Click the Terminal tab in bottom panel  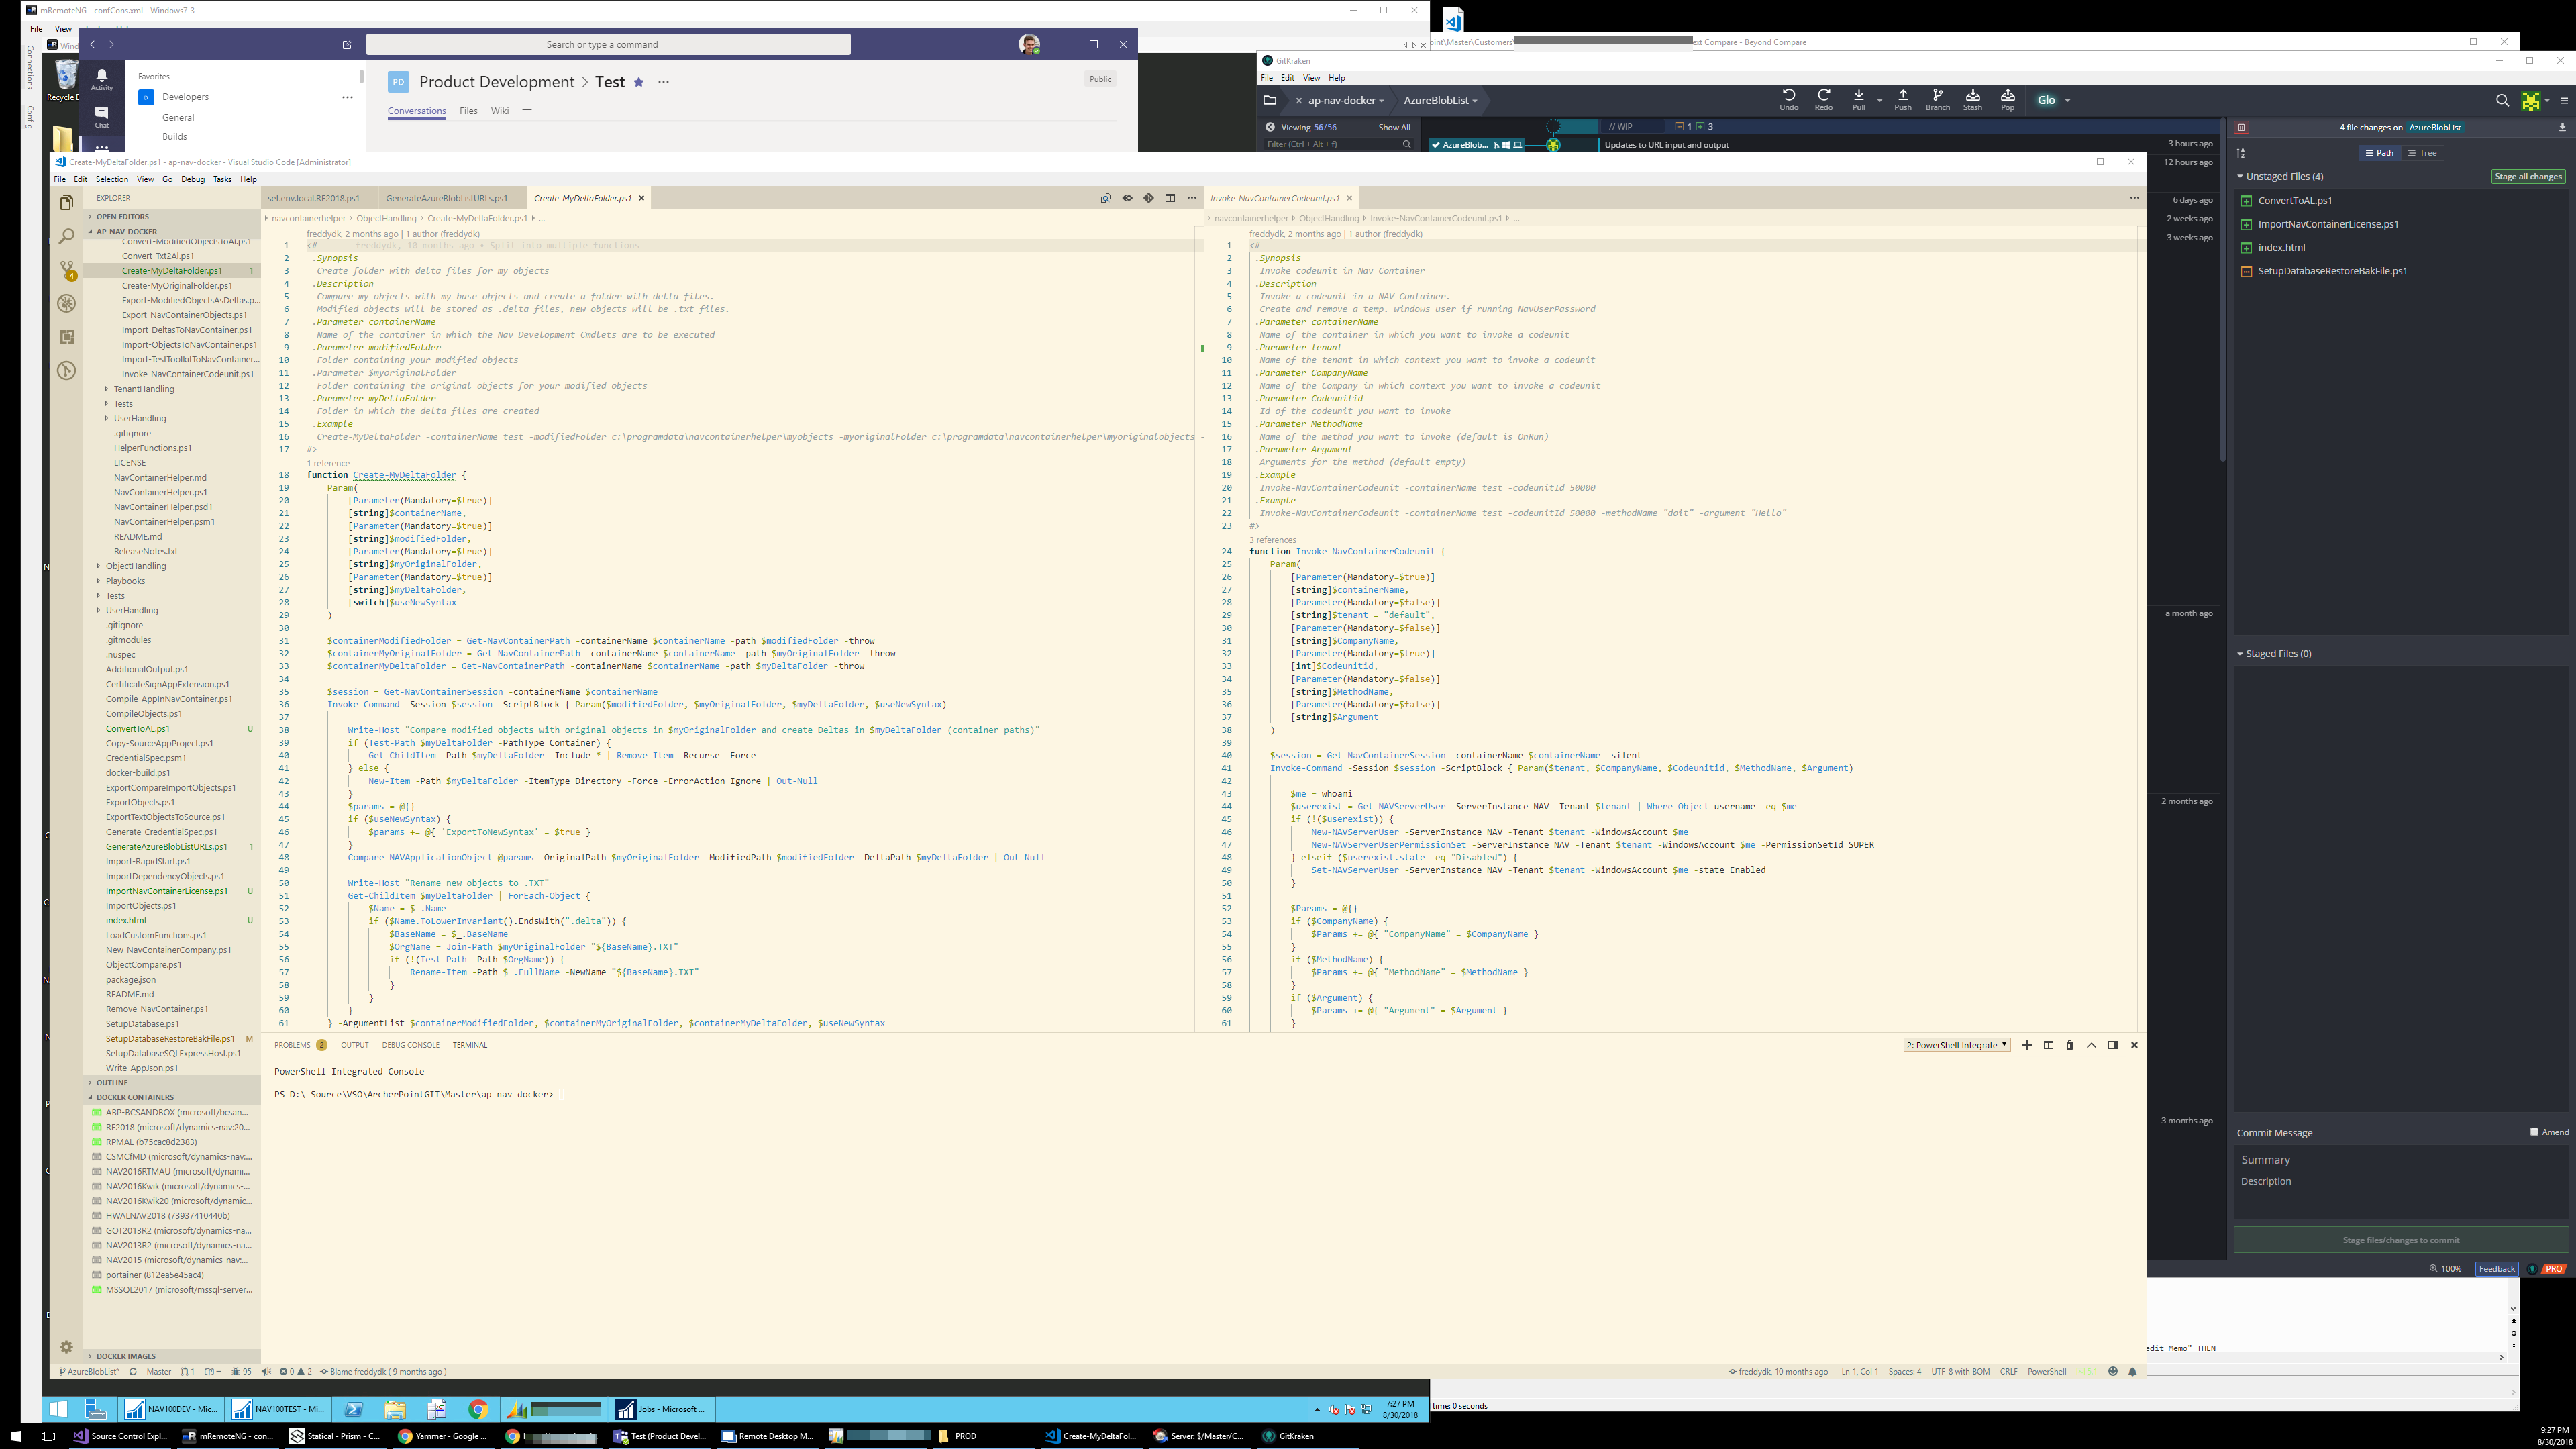click(469, 1044)
